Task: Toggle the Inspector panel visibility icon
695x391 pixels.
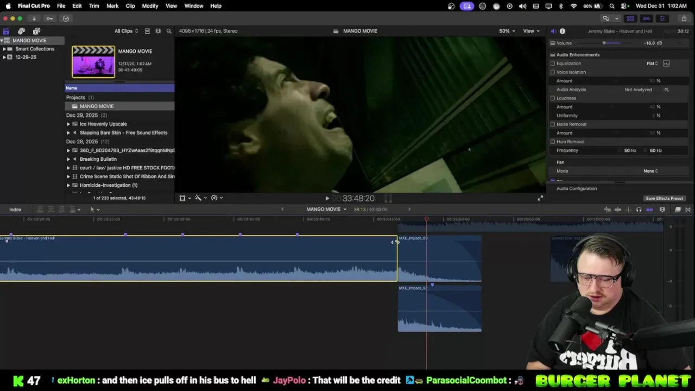Action: click(x=662, y=18)
